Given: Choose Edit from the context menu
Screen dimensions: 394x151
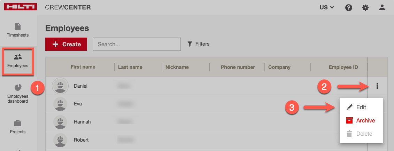Looking at the screenshot, I should (361, 108).
